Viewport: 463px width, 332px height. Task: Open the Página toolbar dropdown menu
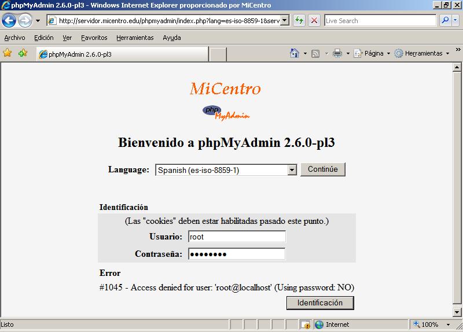(x=372, y=53)
